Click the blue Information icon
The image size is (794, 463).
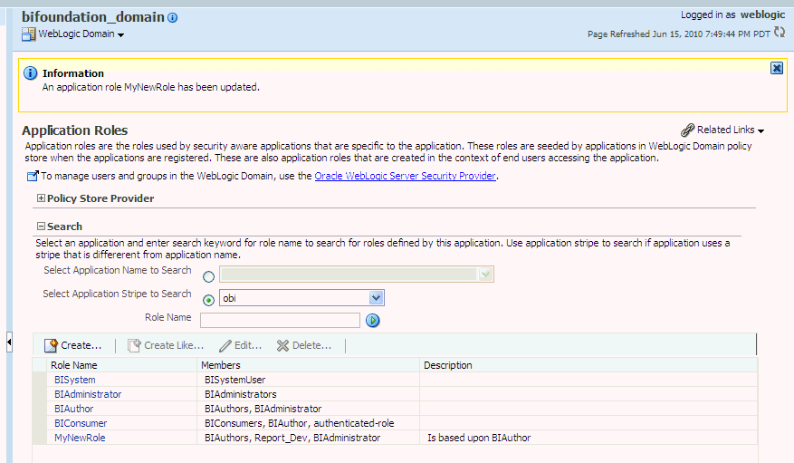[31, 73]
